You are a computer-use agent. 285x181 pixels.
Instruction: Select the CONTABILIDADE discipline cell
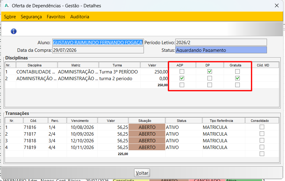37,72
